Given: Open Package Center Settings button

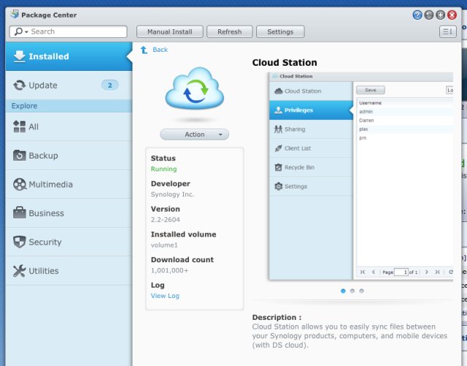Looking at the screenshot, I should (280, 31).
